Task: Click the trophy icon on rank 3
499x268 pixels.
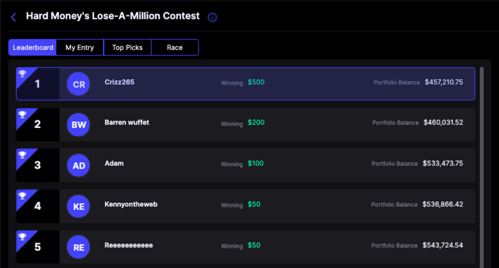Action: 22,155
